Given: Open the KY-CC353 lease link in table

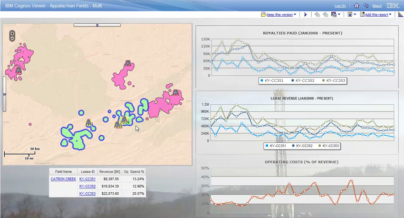Looking at the screenshot, I should [87, 194].
